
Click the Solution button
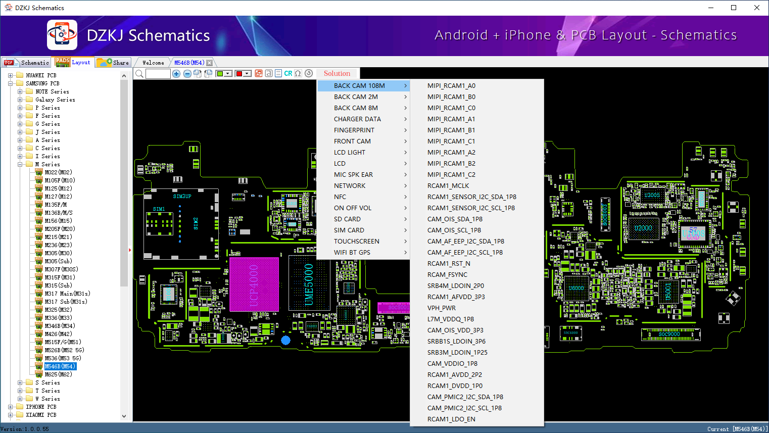tap(337, 73)
